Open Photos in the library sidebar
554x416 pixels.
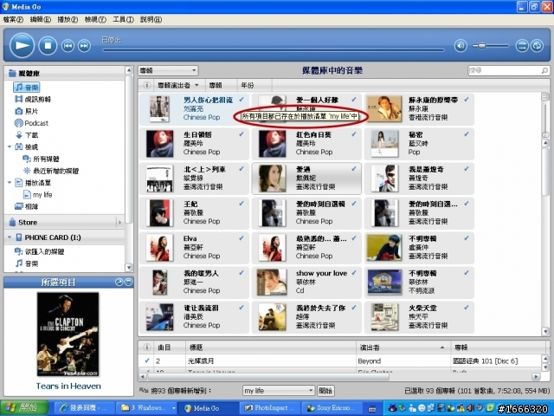(27, 111)
